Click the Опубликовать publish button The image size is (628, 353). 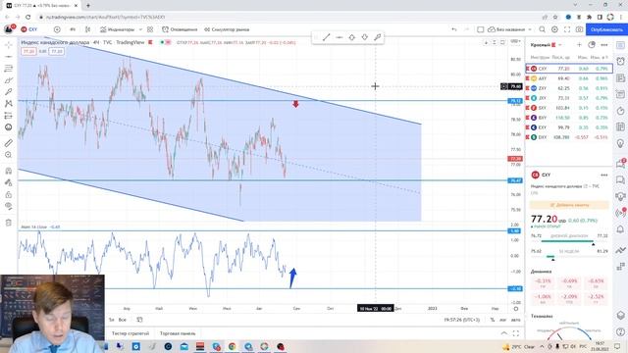coord(606,29)
